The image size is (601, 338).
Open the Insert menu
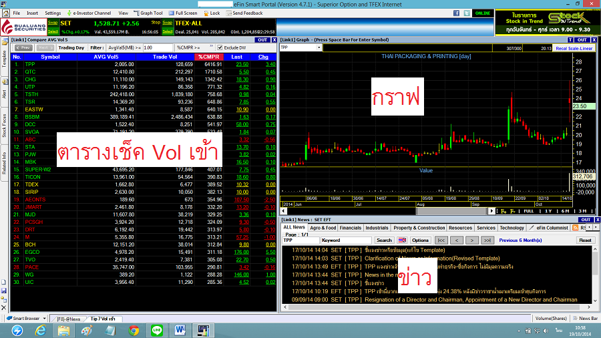pos(32,13)
